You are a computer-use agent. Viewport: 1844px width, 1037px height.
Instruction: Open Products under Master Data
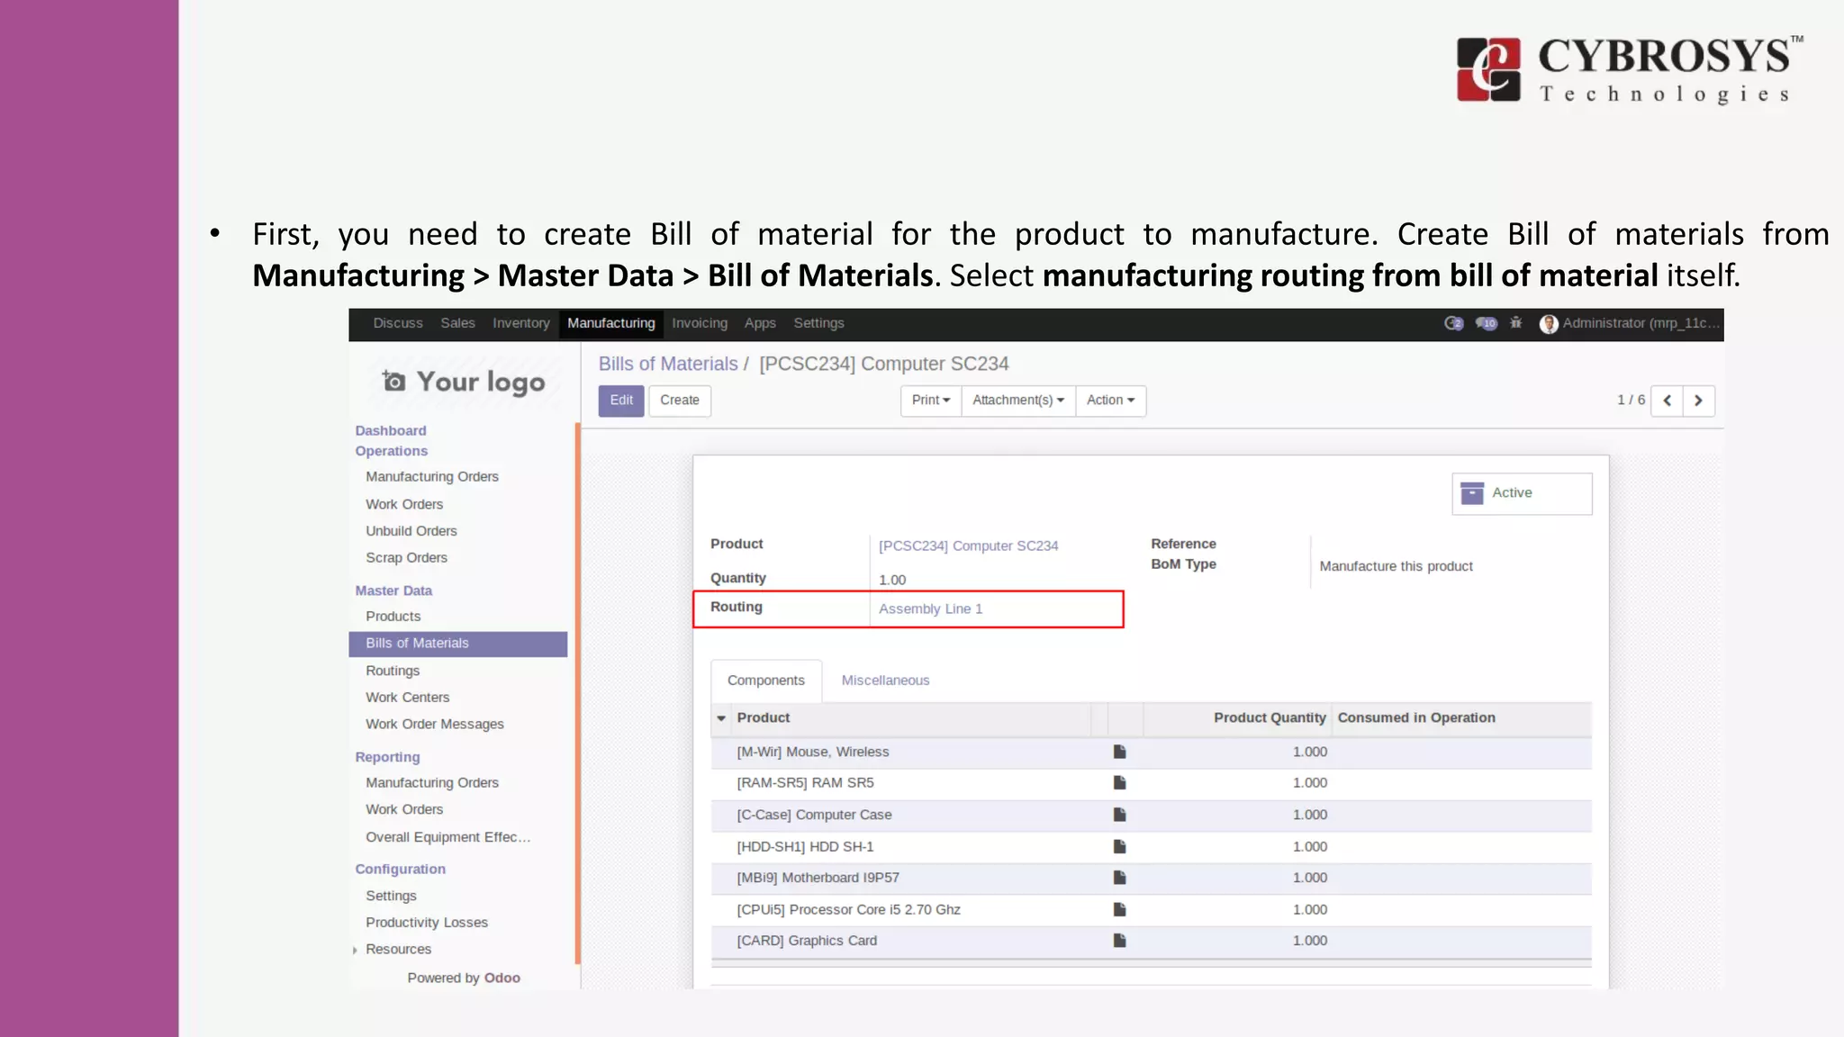point(393,617)
